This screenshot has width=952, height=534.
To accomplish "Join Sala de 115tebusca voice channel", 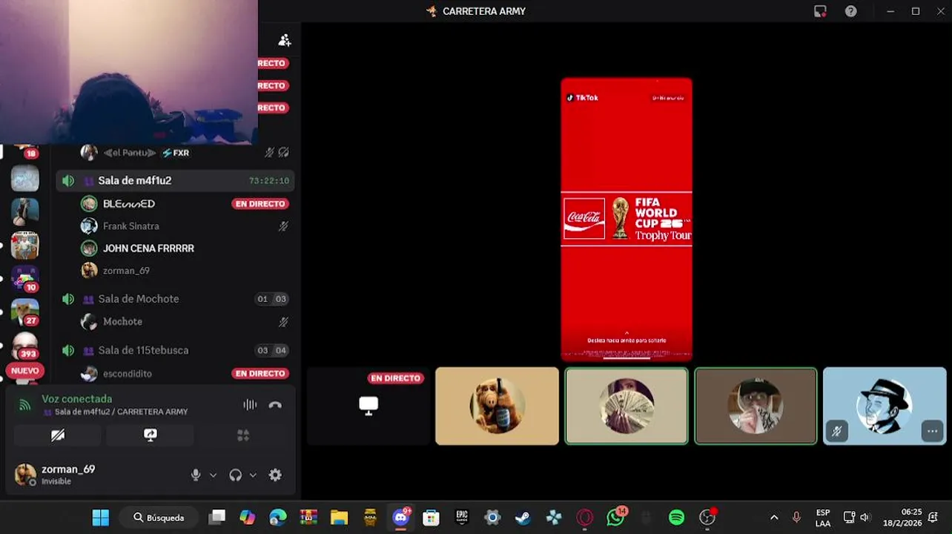I will [175, 350].
